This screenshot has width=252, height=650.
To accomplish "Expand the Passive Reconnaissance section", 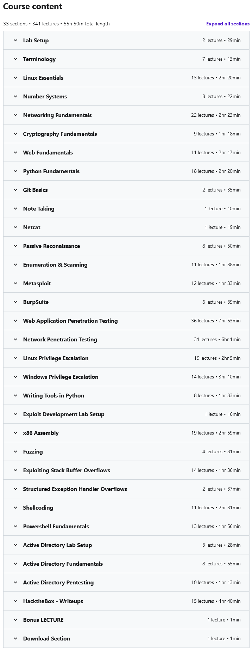I will pyautogui.click(x=51, y=246).
